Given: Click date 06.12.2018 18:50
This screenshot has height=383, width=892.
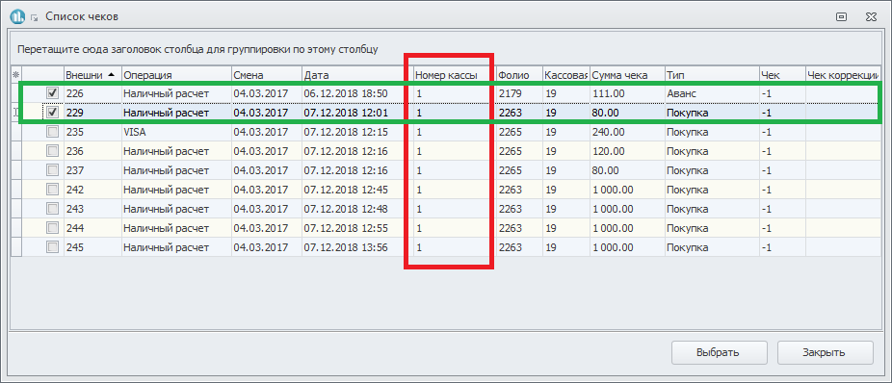Looking at the screenshot, I should coord(345,93).
